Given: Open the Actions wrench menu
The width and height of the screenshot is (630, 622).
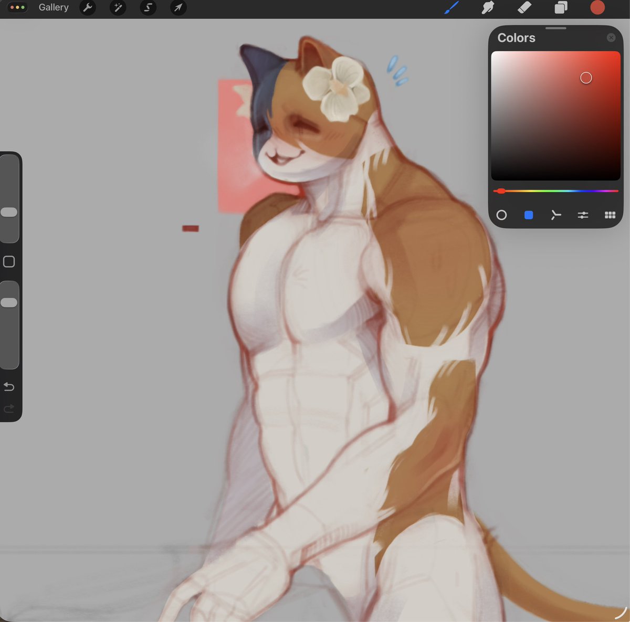Looking at the screenshot, I should [88, 8].
